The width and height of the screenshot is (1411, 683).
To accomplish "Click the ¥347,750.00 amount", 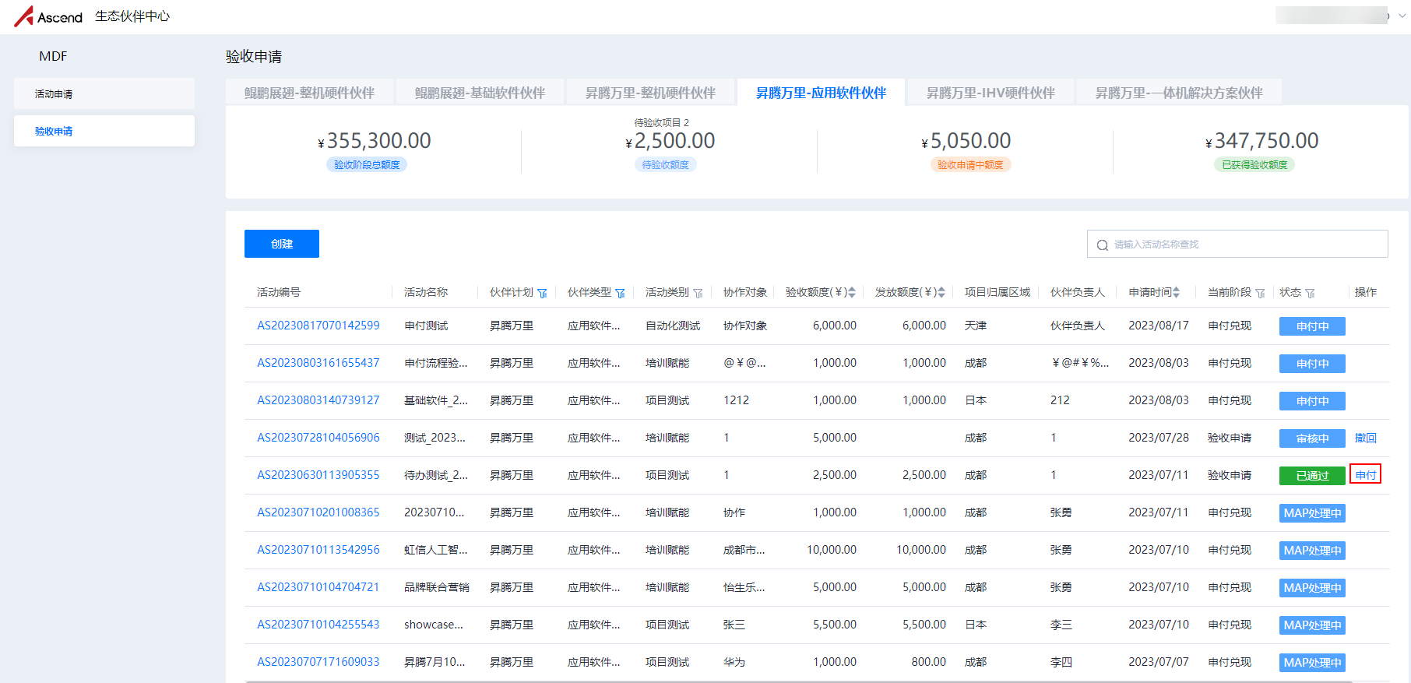I will click(x=1262, y=141).
